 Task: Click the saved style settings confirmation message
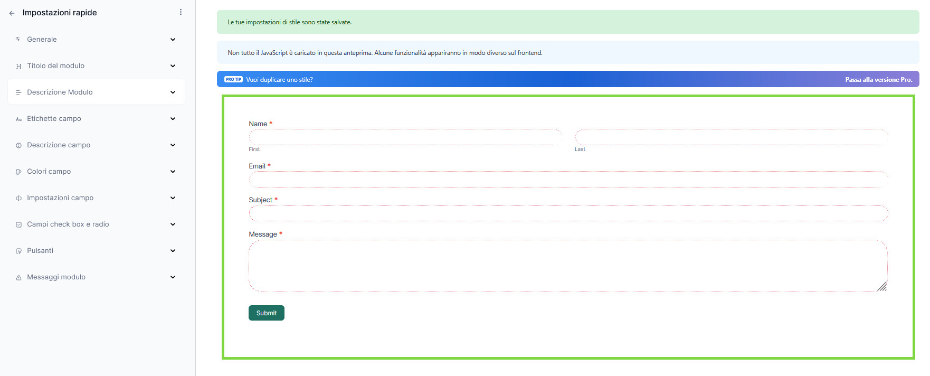(x=289, y=22)
